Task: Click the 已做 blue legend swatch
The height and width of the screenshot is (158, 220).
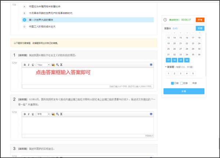Action: [172, 83]
